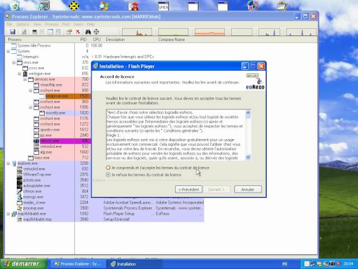Click the binoculars Find Handle icon

[x=88, y=32]
